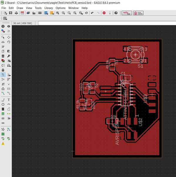The image size is (176, 177).
Task: Click the Undo arrow
Action: coord(92,13)
